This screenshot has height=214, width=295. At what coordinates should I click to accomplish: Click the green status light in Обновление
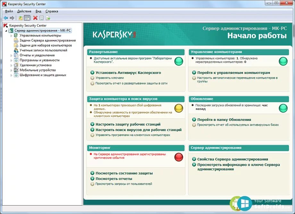[283, 108]
